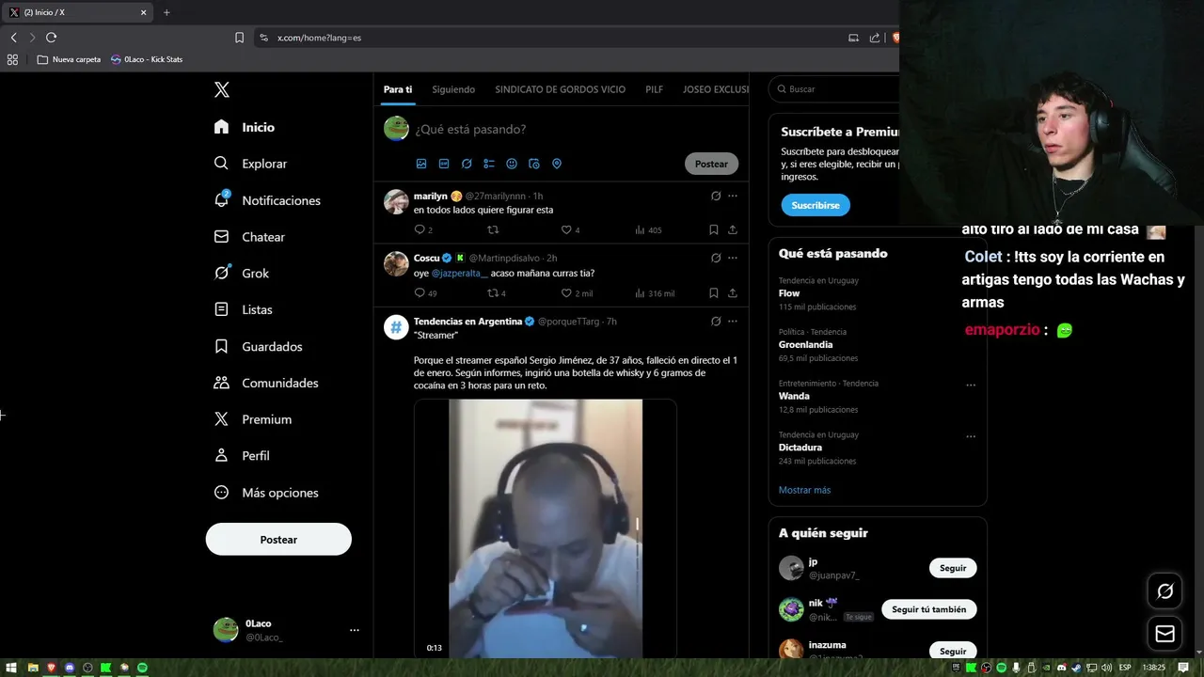This screenshot has width=1204, height=677.
Task: Repost marilyn's post
Action: (x=492, y=229)
